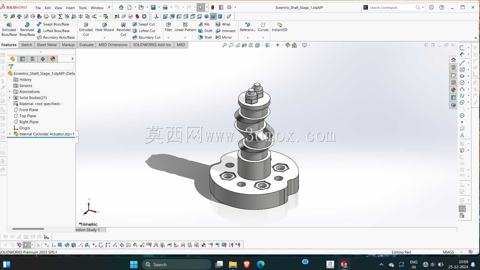
Task: Open the Tools menu
Action: click(83, 8)
